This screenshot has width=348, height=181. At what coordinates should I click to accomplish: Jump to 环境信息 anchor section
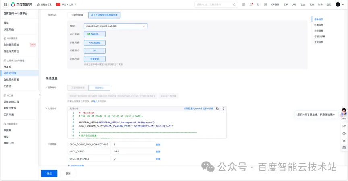(319, 25)
